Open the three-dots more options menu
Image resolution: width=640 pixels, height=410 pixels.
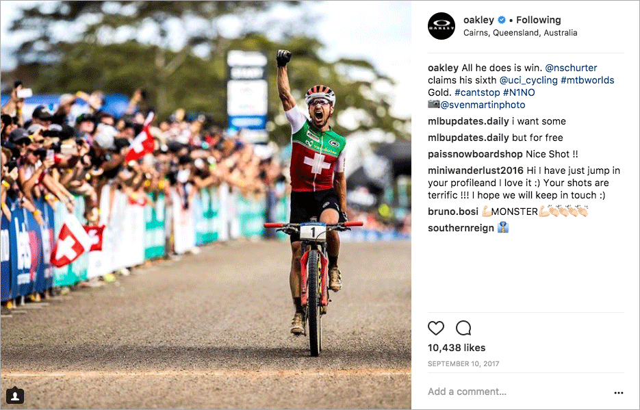coord(618,392)
